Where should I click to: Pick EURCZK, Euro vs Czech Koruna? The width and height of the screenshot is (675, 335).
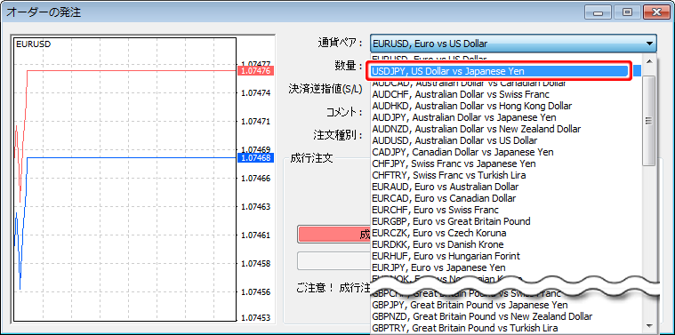[x=506, y=233]
